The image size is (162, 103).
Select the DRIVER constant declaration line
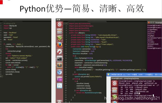click(x=94, y=35)
